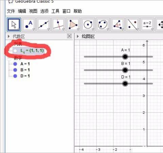
Task: Select the Move arrow tool
Action: [14, 24]
